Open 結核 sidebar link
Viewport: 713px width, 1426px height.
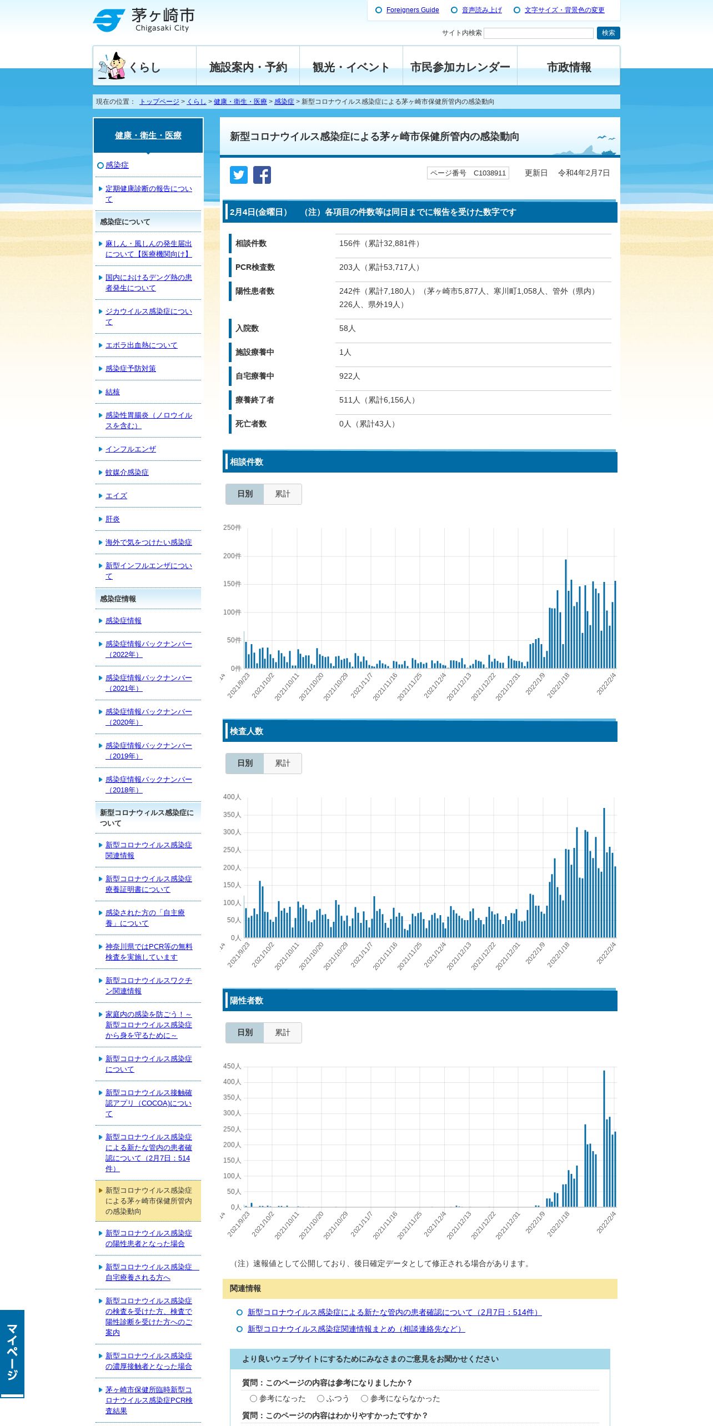(x=112, y=391)
